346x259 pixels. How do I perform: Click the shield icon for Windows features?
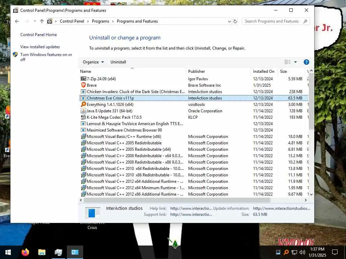(15, 55)
